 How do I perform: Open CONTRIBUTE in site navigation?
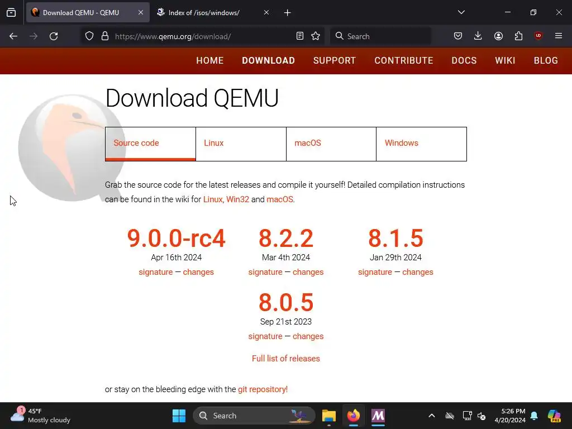404,60
